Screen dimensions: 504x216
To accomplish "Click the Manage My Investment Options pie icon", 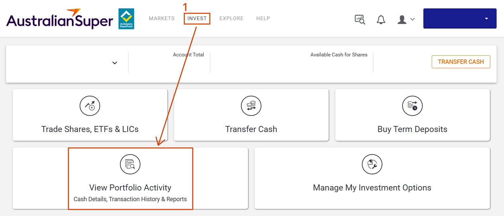I will pyautogui.click(x=372, y=164).
